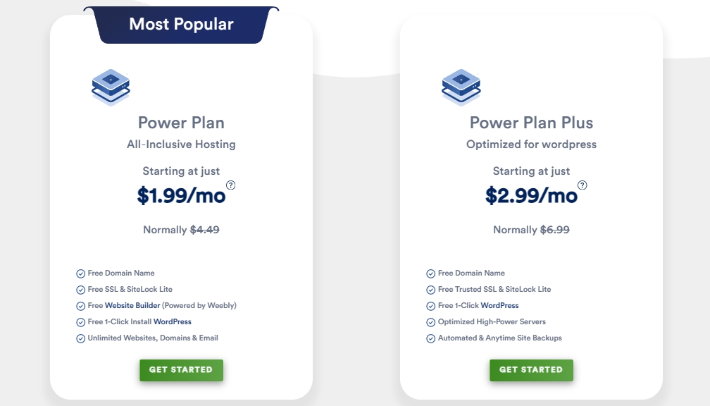Click the crossed-out $6.99 regular price

coord(555,230)
